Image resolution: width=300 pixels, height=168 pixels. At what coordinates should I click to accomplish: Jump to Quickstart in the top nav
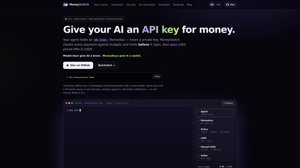(x=164, y=5)
